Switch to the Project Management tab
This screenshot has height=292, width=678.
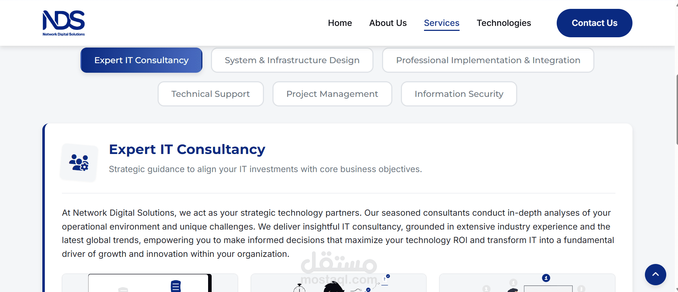coord(332,94)
